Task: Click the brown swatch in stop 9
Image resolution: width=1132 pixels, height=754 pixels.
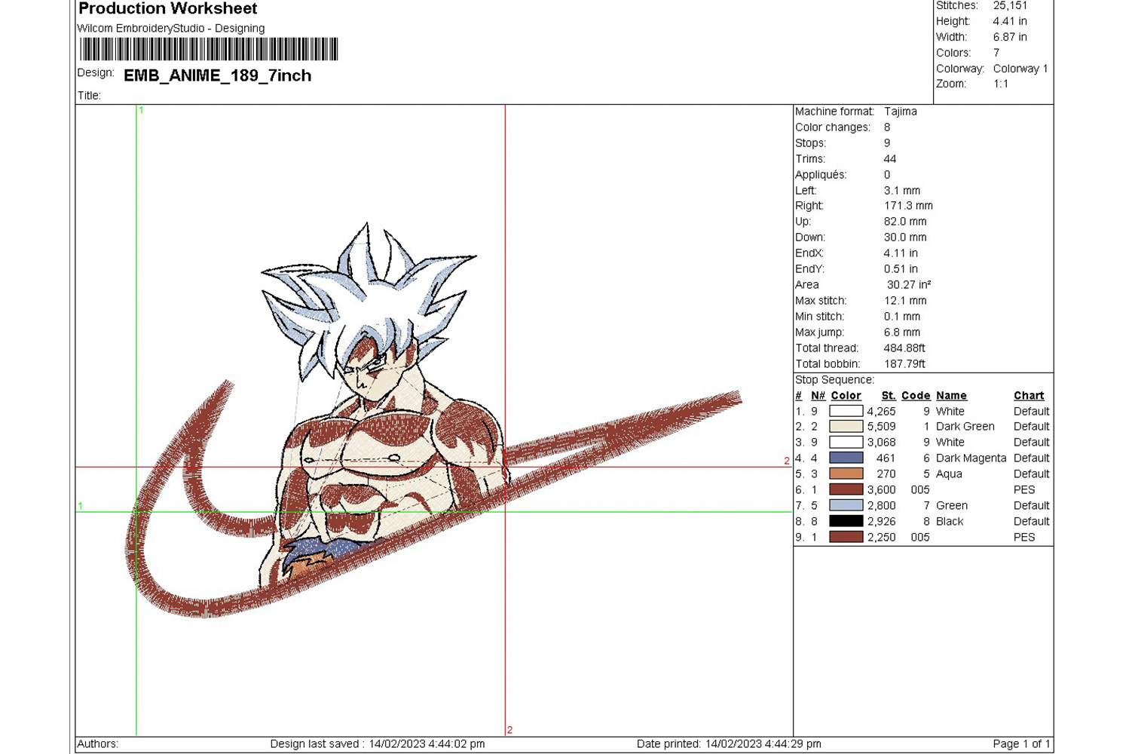Action: click(x=846, y=537)
